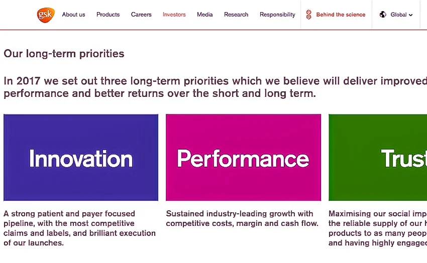The width and height of the screenshot is (427, 263).
Task: Click the globe icon
Action: tap(383, 15)
